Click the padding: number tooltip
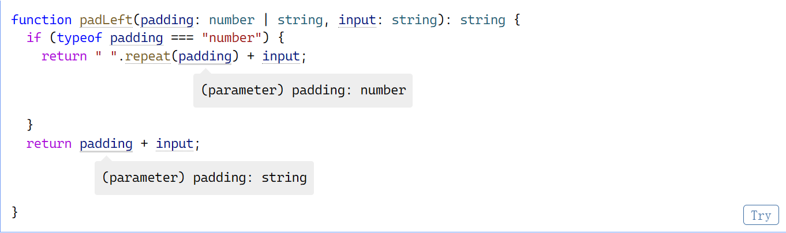 click(x=303, y=90)
